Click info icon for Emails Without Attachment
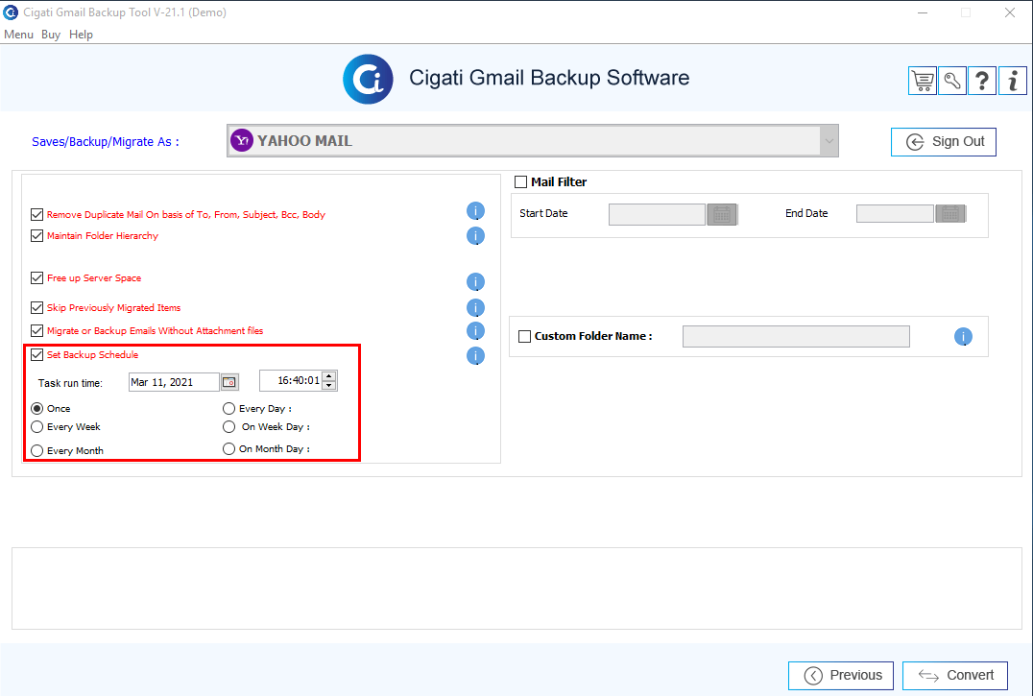The image size is (1033, 696). (x=475, y=330)
